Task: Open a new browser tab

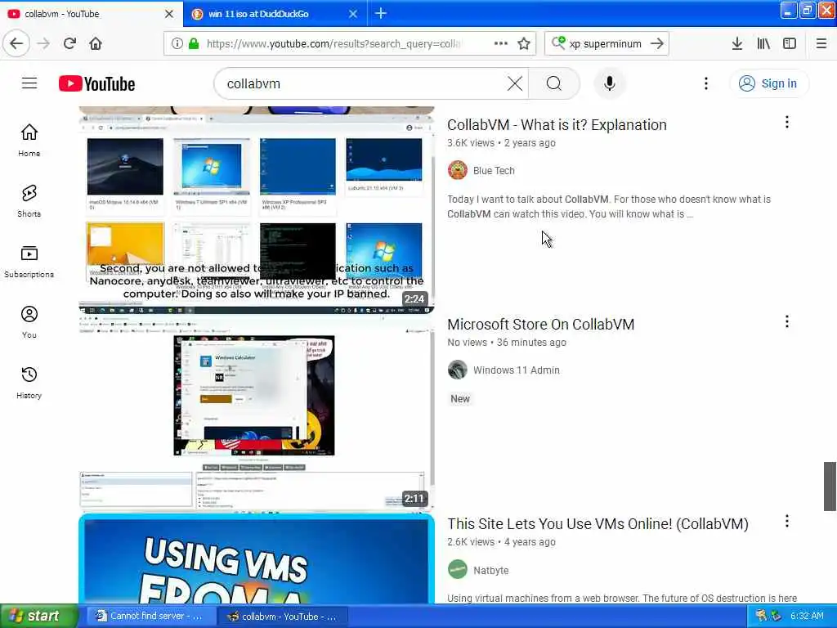Action: 381,13
